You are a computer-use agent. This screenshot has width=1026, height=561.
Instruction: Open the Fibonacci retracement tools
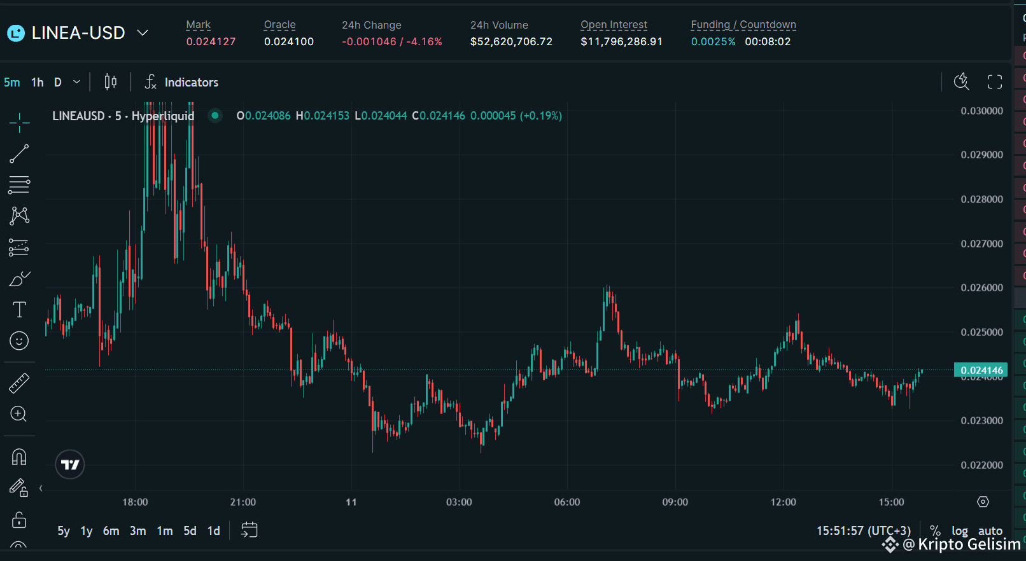(x=19, y=184)
